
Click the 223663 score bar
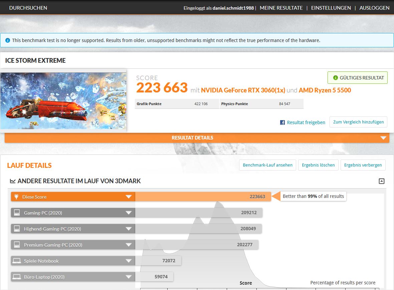[203, 197]
